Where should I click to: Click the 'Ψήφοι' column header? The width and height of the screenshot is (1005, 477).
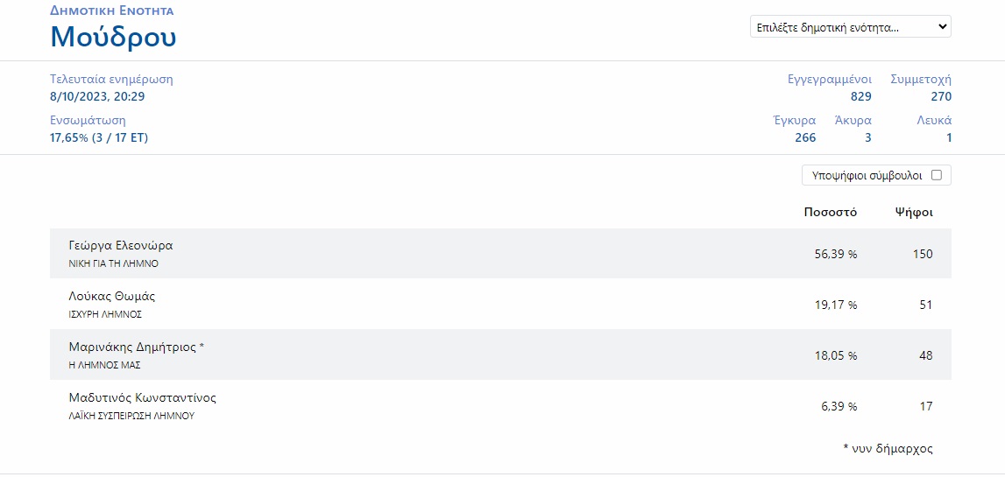tap(913, 212)
